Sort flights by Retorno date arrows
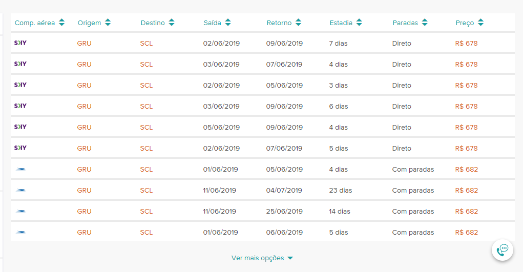 click(x=299, y=23)
